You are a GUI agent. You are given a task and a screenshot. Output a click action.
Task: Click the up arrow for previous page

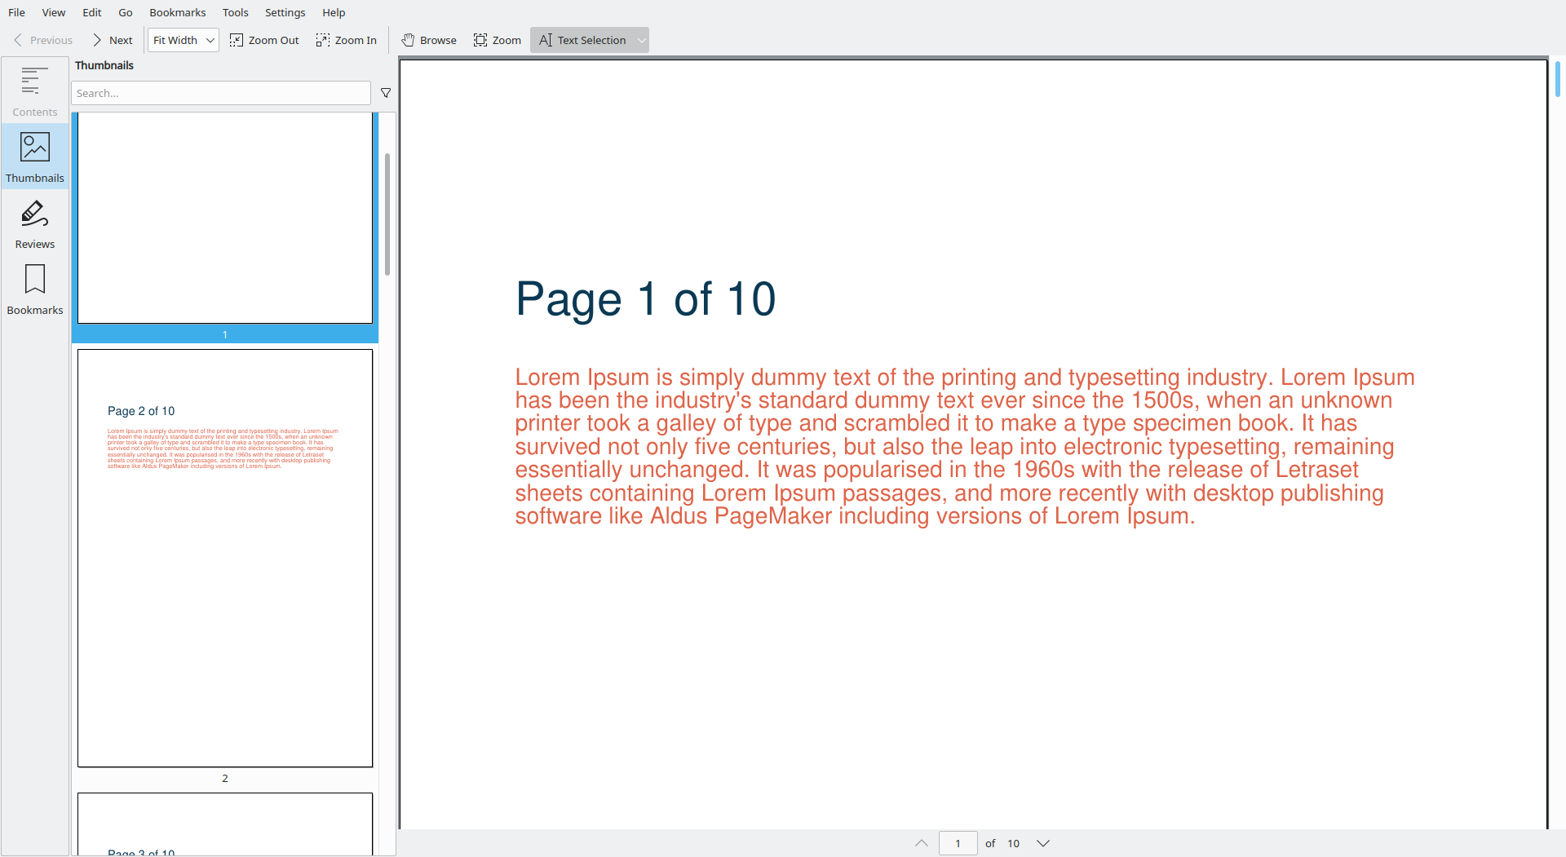point(922,843)
